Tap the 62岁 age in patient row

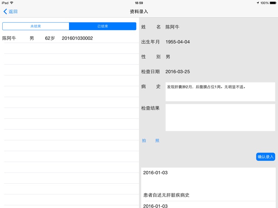pos(50,38)
